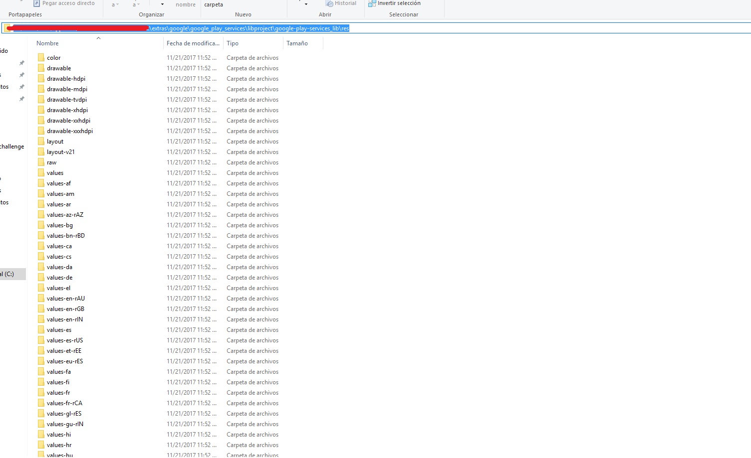
Task: Select the folder name 'values-fr'
Action: [58, 393]
